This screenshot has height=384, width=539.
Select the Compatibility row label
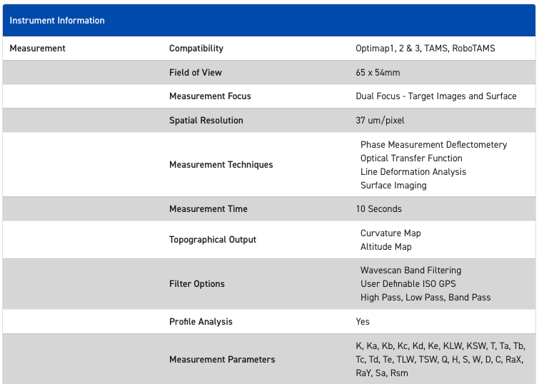point(196,49)
